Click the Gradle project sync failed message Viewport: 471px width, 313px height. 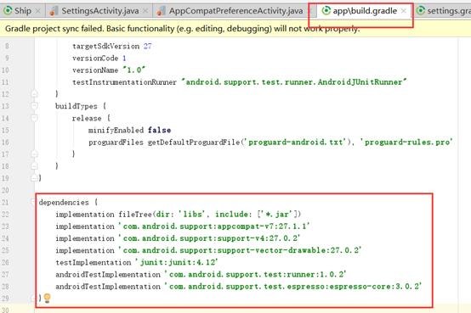pyautogui.click(x=182, y=29)
